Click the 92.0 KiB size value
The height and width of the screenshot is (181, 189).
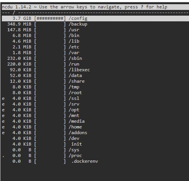point(21,70)
